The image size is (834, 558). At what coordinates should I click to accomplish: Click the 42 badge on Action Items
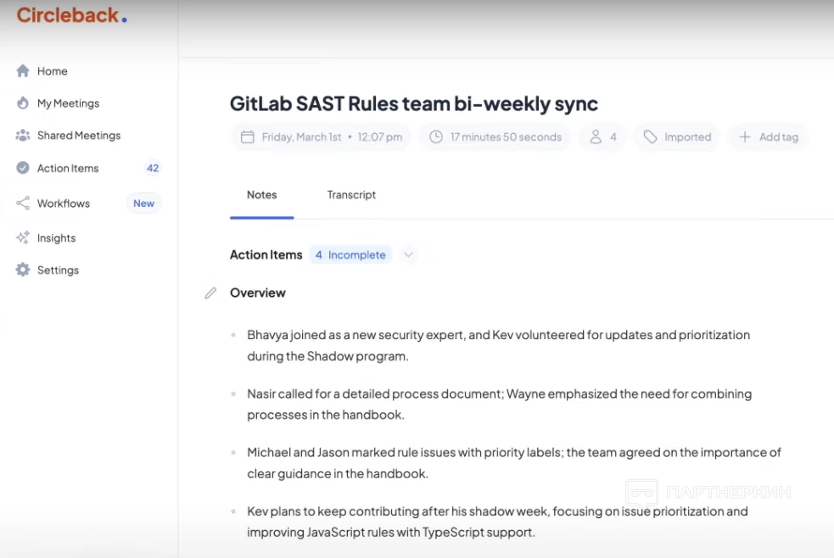(x=153, y=168)
